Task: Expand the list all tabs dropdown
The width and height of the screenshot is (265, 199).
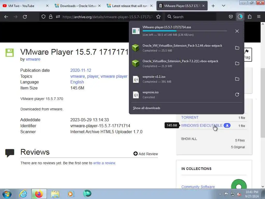Action: tap(224, 6)
